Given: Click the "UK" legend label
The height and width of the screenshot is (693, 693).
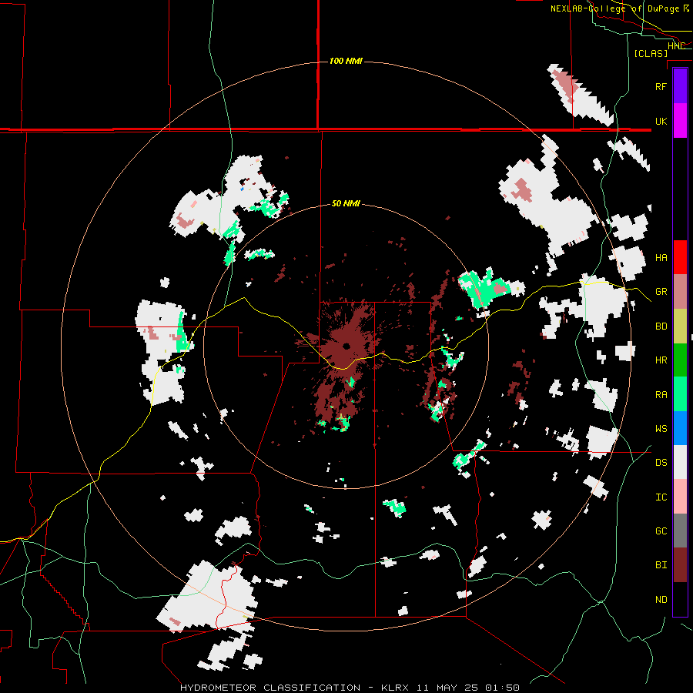Looking at the screenshot, I should pyautogui.click(x=661, y=121).
